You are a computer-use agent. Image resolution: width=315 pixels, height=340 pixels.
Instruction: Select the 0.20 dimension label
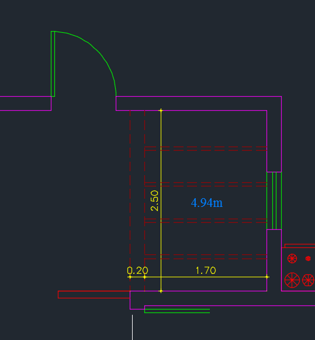point(137,270)
